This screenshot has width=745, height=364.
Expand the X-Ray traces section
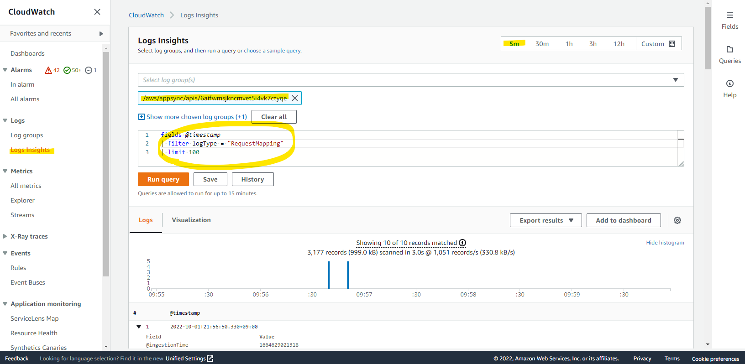click(5, 236)
